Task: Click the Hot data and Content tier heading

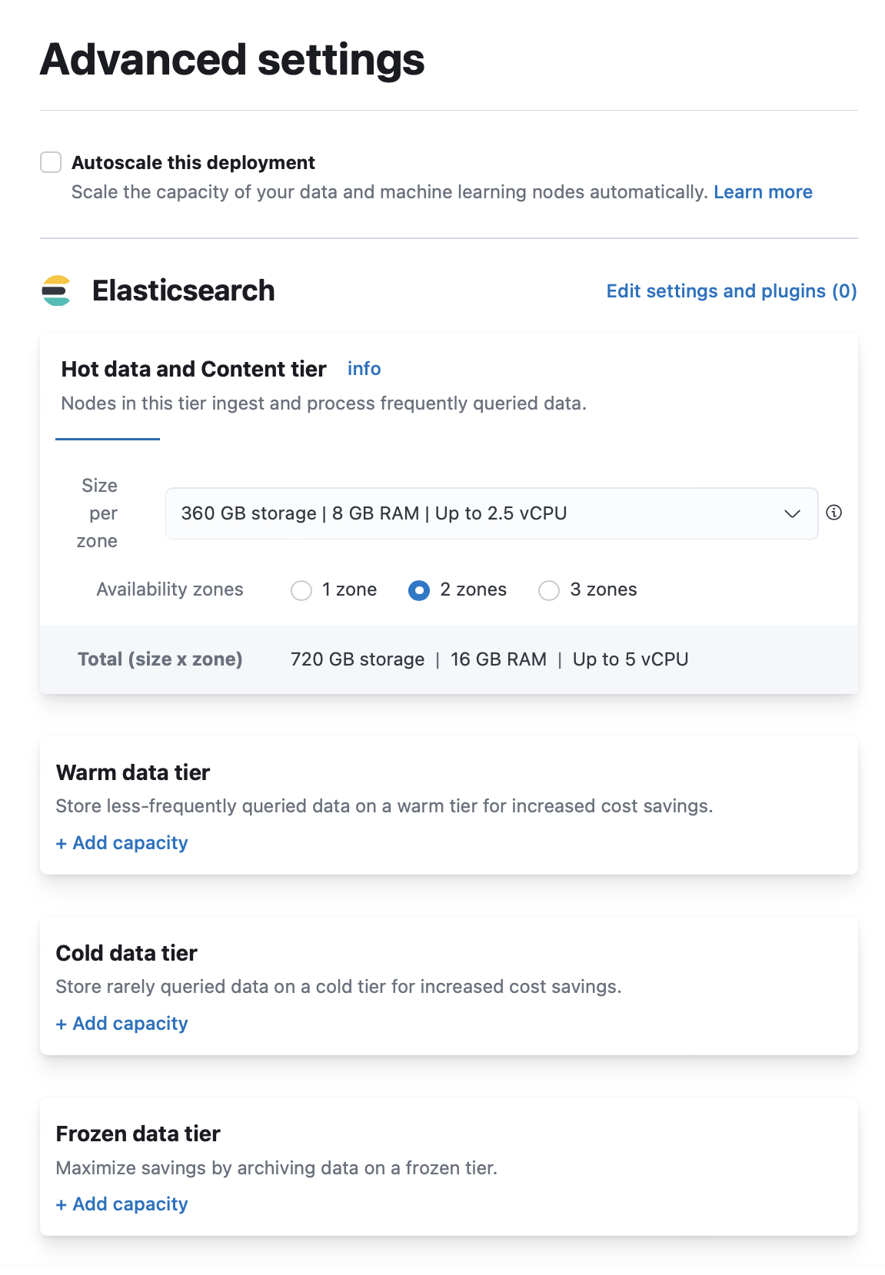Action: tap(193, 369)
